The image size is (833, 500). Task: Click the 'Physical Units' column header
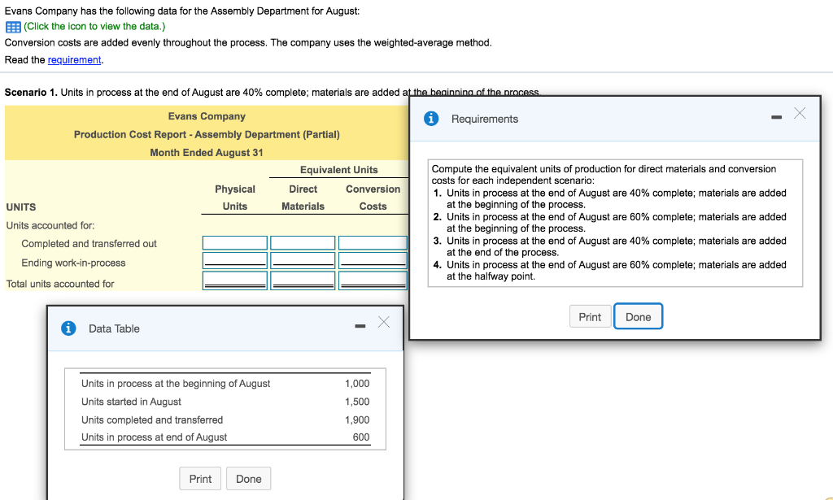tap(235, 198)
